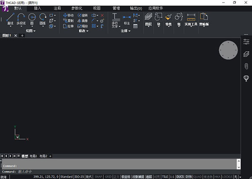Click the paperclip icon in right sidebar
The height and width of the screenshot is (179, 252).
pyautogui.click(x=246, y=66)
